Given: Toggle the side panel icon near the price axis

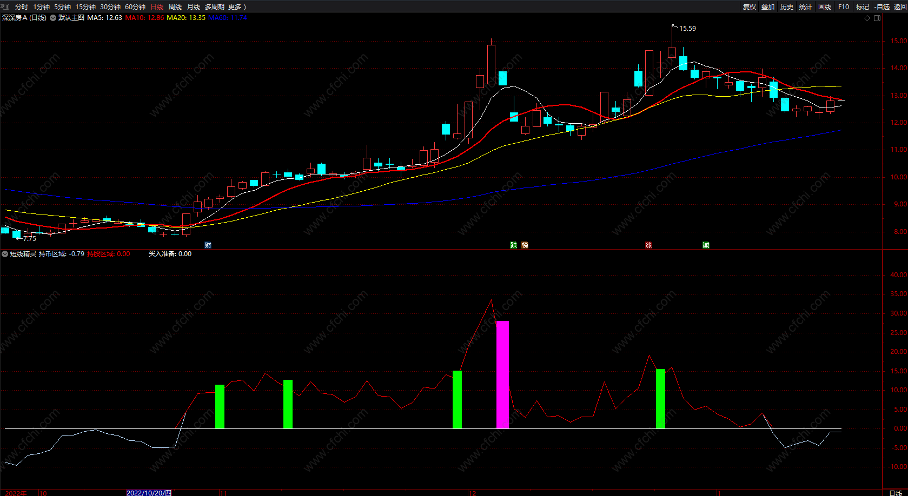Looking at the screenshot, I should 877,18.
